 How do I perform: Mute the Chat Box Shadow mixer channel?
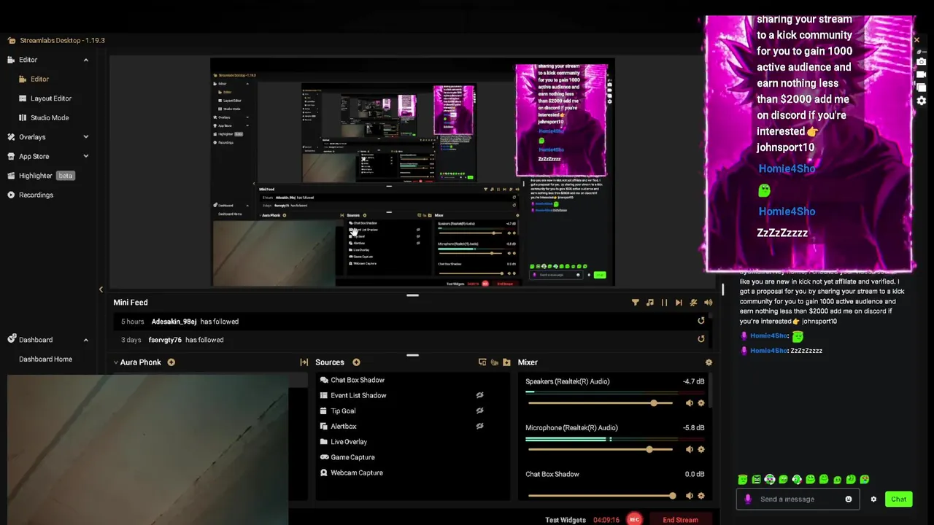pos(690,496)
